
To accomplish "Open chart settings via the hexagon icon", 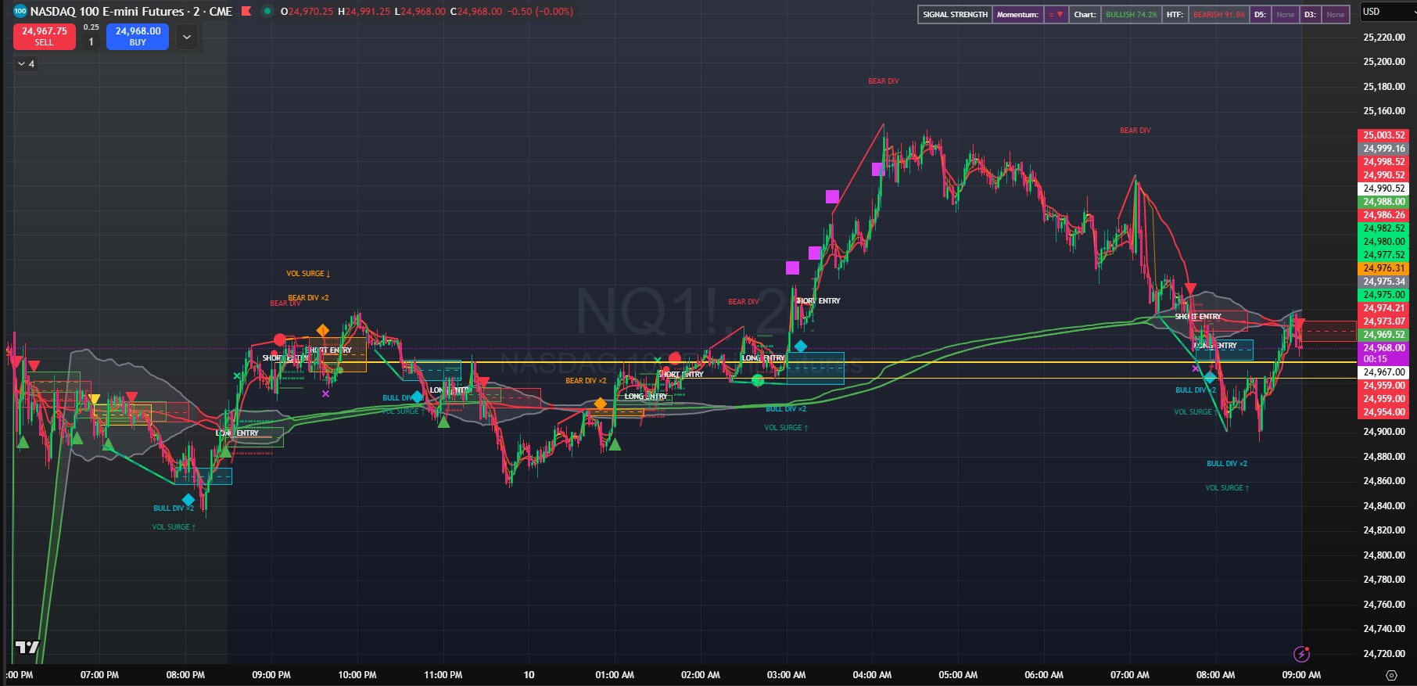I will [1391, 675].
